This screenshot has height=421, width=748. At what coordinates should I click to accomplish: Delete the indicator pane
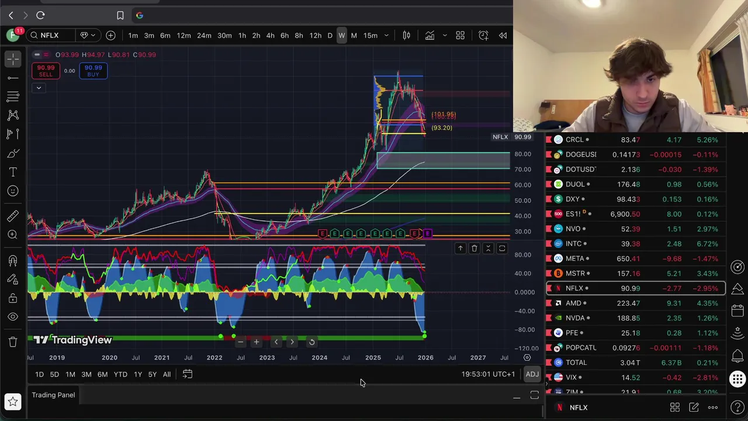[474, 249]
